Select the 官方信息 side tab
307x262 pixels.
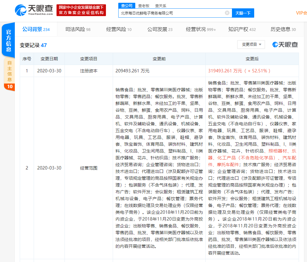click(x=9, y=41)
